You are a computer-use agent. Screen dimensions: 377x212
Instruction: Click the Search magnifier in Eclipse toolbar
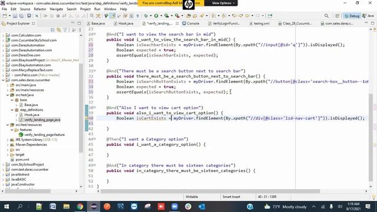(326, 16)
